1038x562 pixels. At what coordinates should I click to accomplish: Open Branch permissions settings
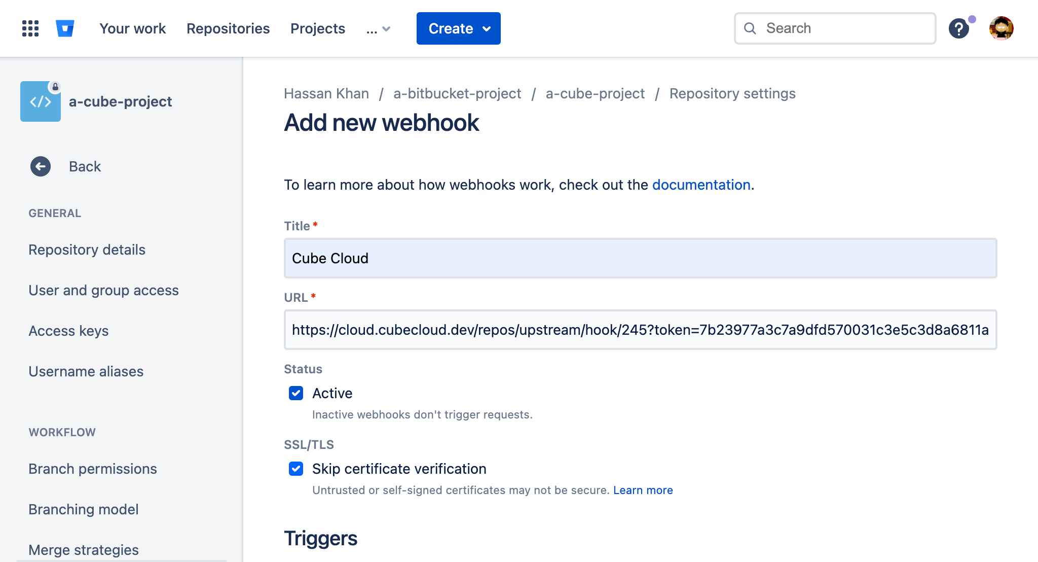(92, 469)
